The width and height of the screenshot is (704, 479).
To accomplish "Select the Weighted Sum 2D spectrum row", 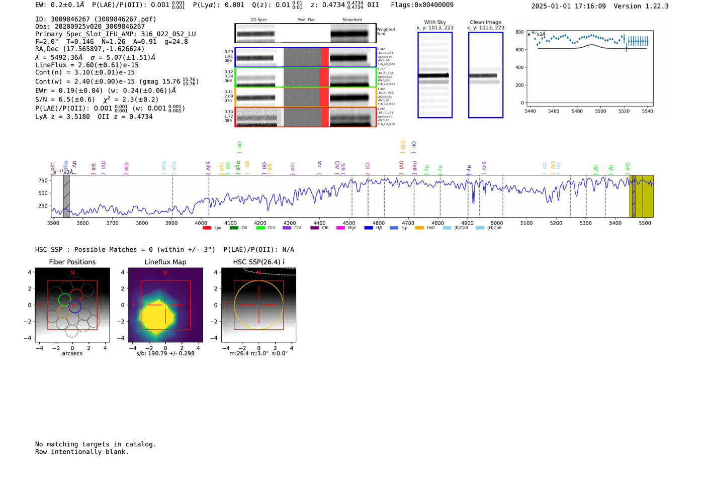I will tap(305, 33).
